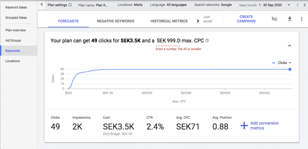The width and height of the screenshot is (308, 149).
Task: Expand more tabs with the right chevron
Action: click(x=198, y=21)
